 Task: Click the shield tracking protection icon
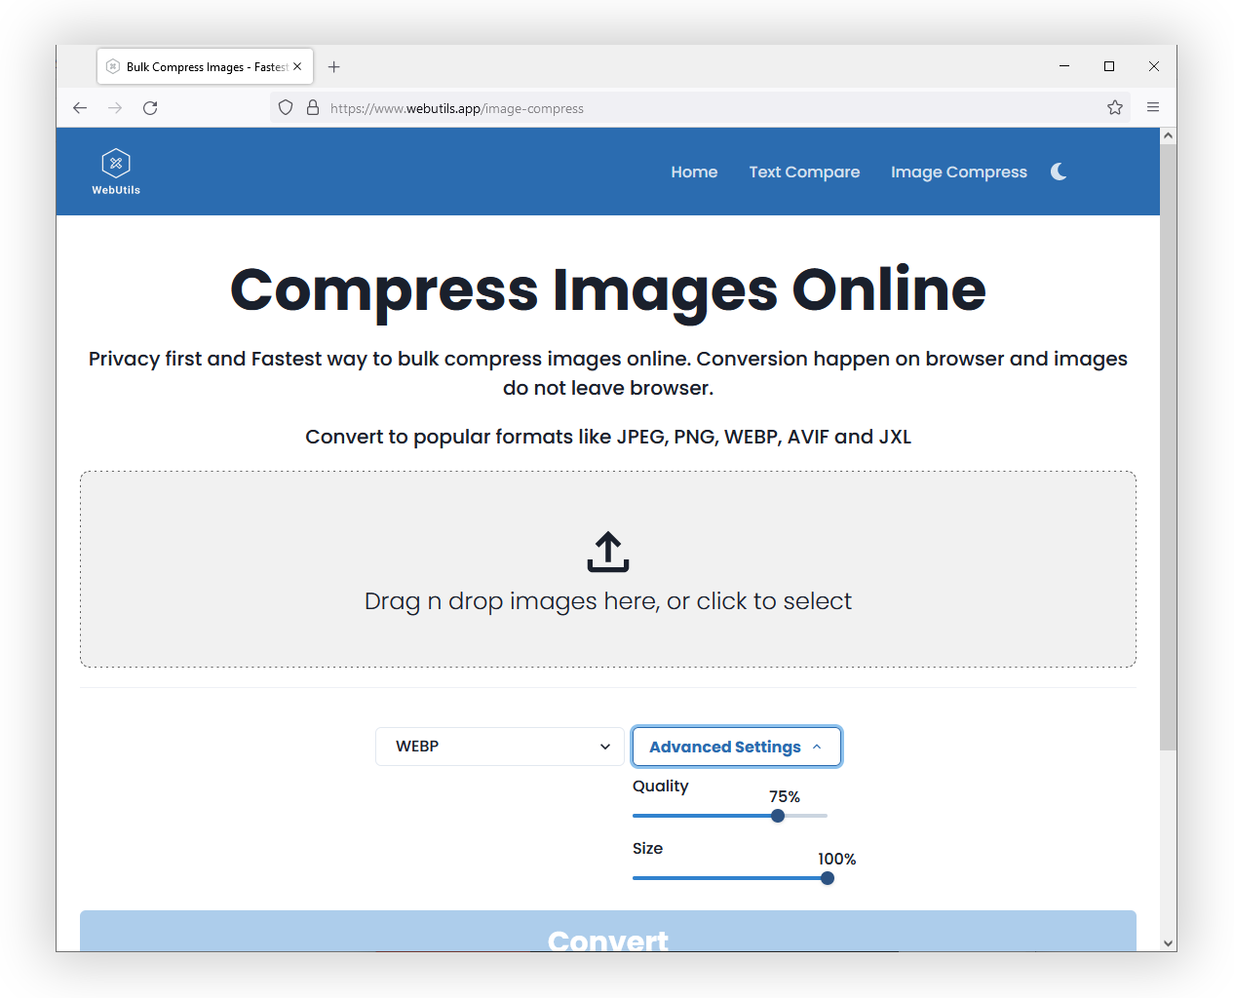click(285, 107)
